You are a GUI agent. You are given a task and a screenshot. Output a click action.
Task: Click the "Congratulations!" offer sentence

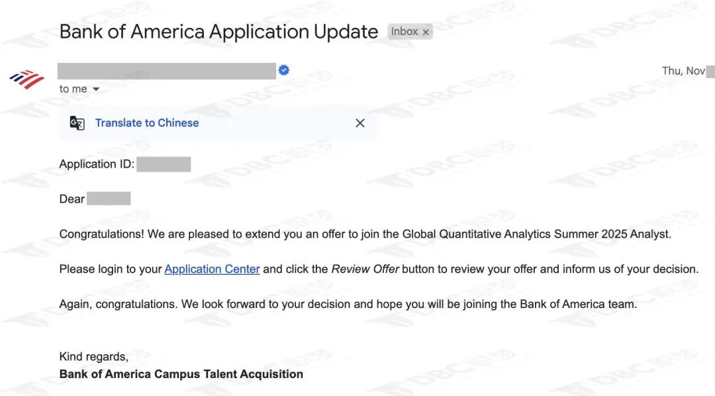click(x=365, y=234)
